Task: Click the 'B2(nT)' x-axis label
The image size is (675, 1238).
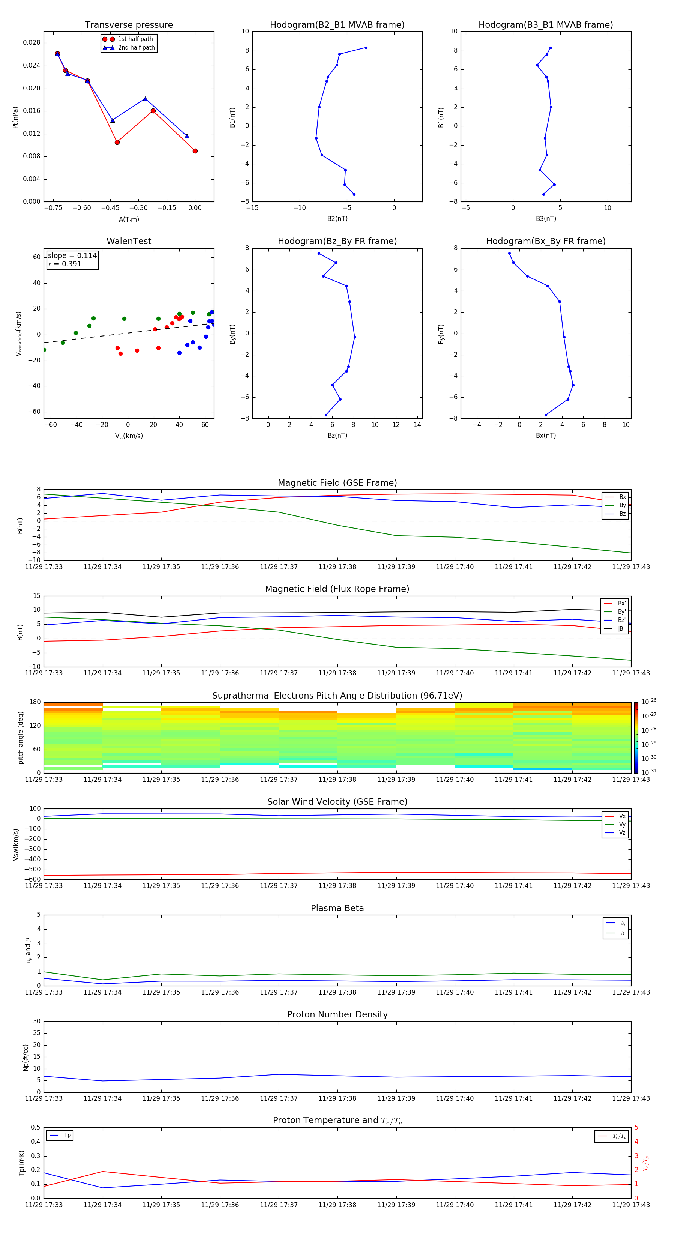Action: click(337, 219)
